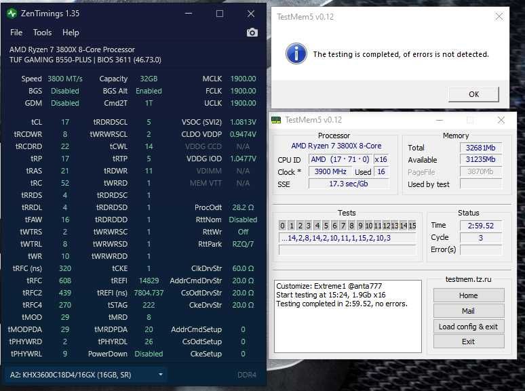Click the PowerDown Disabled value

click(x=149, y=354)
